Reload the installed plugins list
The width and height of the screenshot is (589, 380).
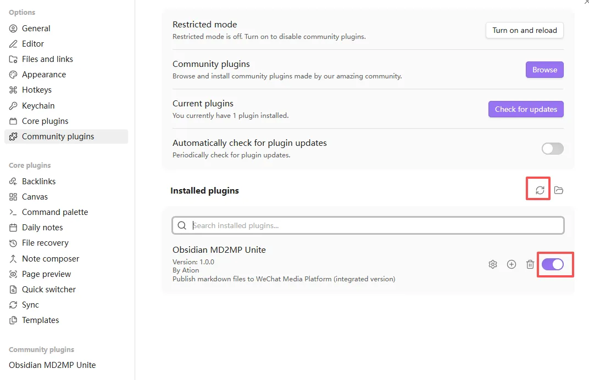540,190
